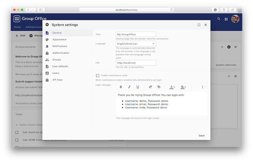Viewport: 253px width, 162px height.
Task: Click the Groups people icon
Action: click(47, 60)
